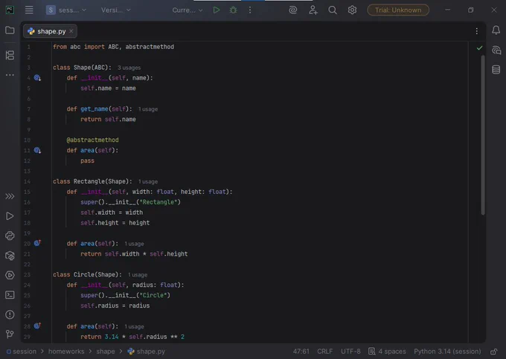The image size is (506, 359).
Task: Open AI chat tool window
Action: pos(496,50)
